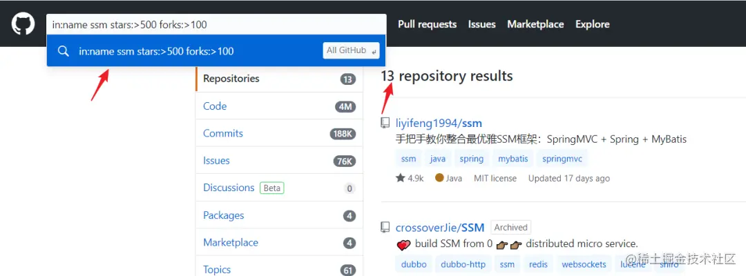
Task: Go to Marketplace in top navigation
Action: tap(535, 24)
